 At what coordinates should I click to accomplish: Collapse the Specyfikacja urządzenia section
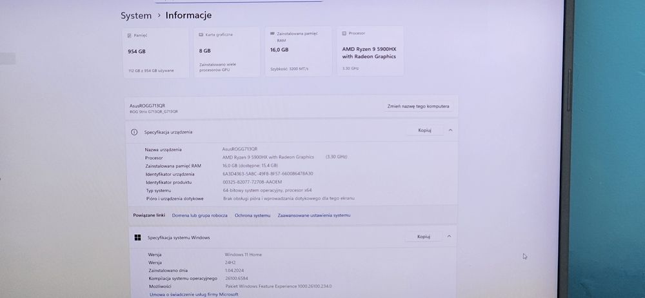(x=450, y=130)
